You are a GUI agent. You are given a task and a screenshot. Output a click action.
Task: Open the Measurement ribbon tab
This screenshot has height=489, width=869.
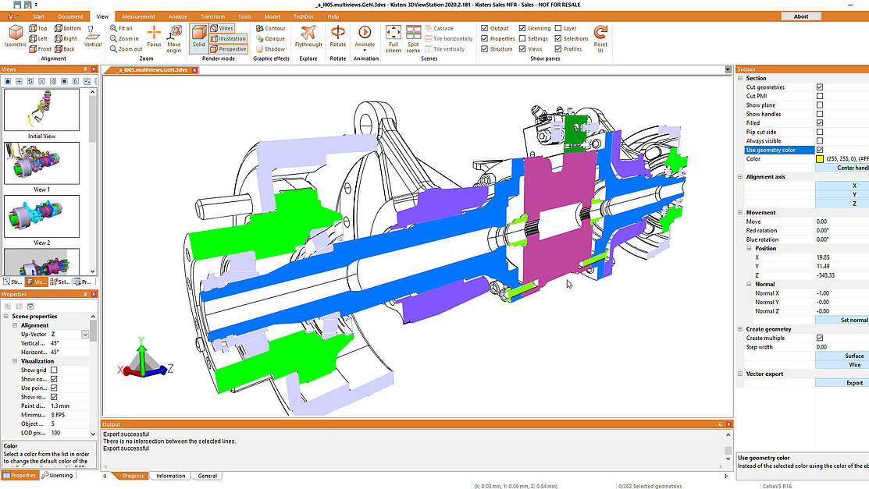click(138, 16)
